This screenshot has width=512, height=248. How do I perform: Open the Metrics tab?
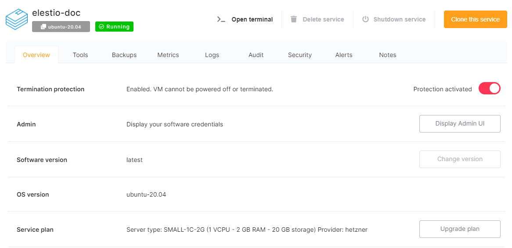[x=168, y=55]
